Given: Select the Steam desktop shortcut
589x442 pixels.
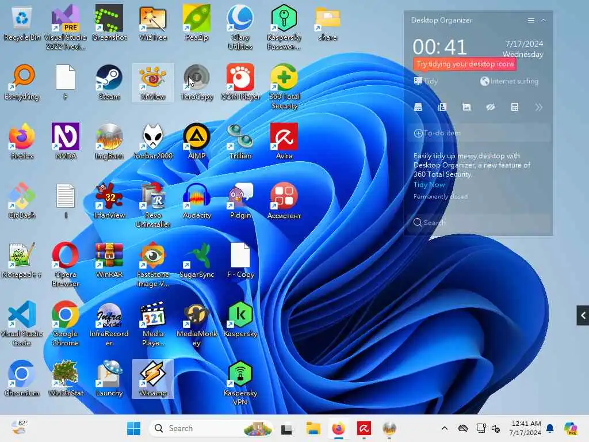Looking at the screenshot, I should [x=109, y=83].
